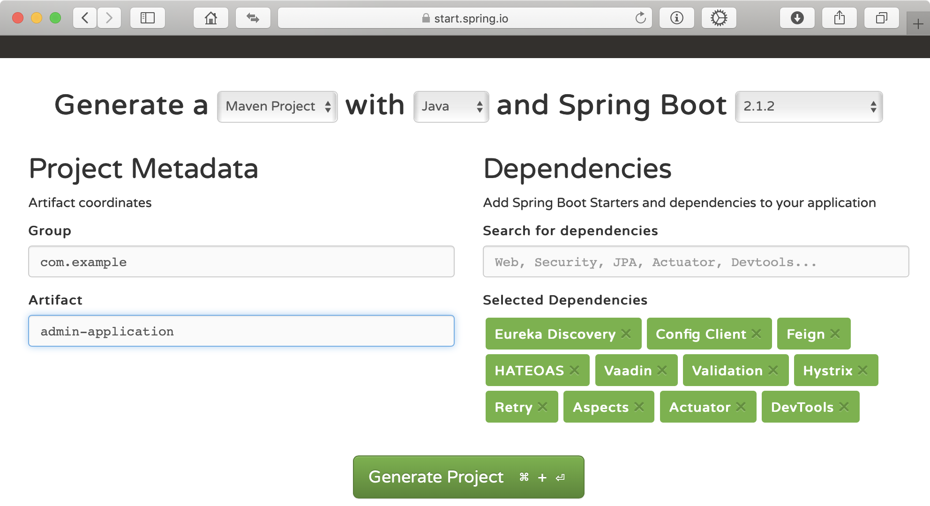
Task: Show all tabs overview icon
Action: pos(881,18)
